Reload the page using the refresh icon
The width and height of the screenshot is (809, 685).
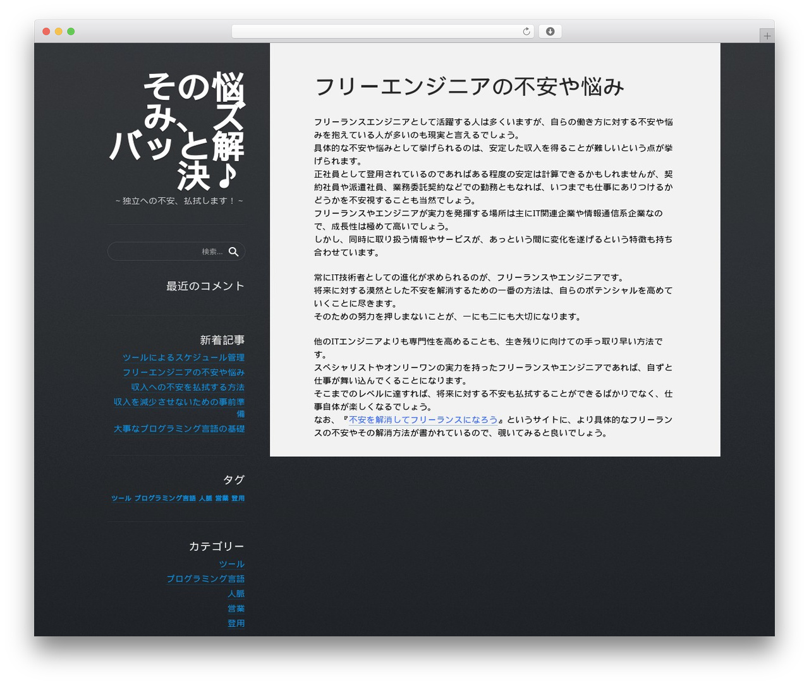point(526,32)
